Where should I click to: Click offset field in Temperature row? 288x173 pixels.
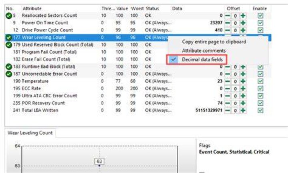click(x=235, y=81)
